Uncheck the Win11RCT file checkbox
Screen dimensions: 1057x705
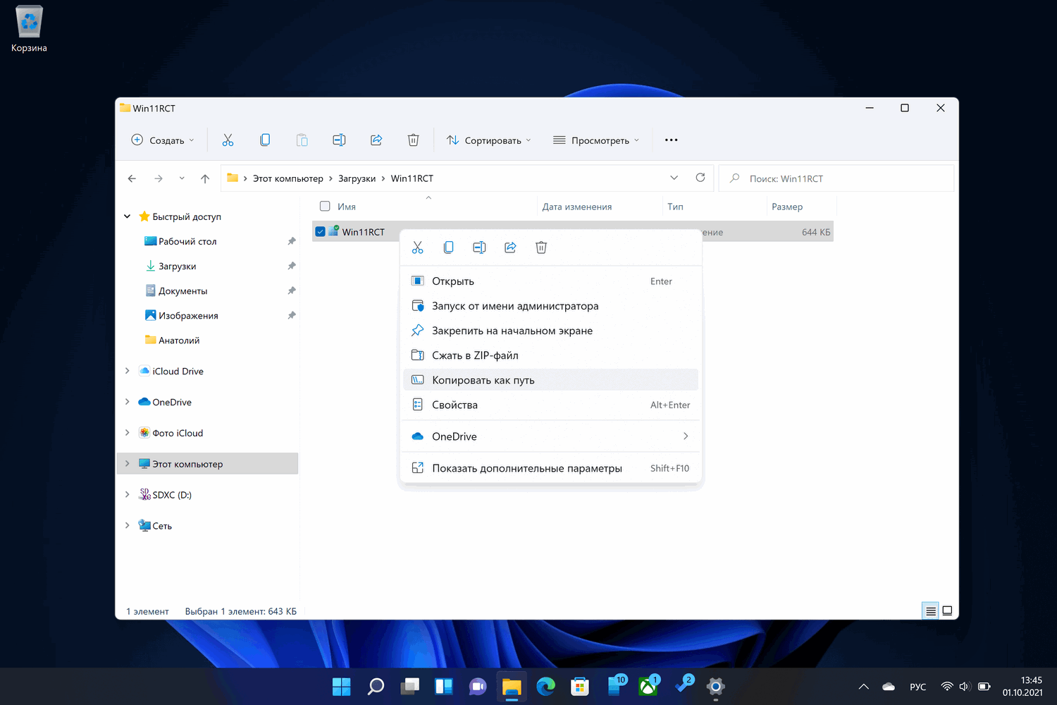[x=321, y=232]
